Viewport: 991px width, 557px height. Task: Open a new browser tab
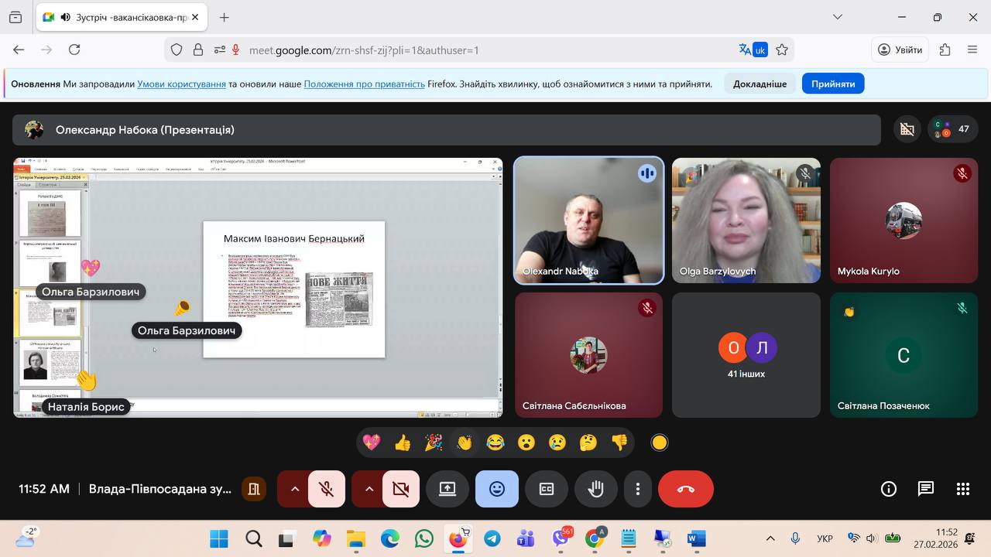(225, 17)
